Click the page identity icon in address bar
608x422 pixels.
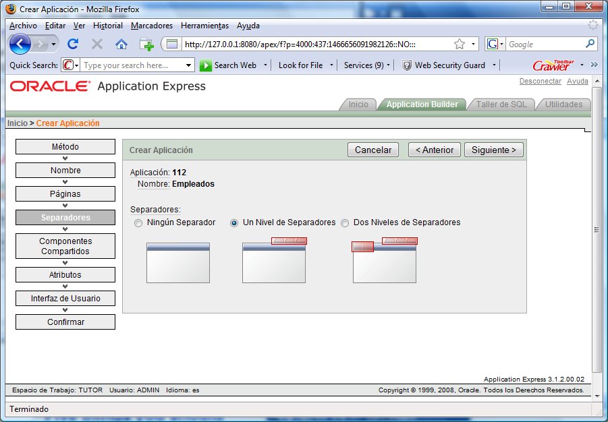(x=172, y=44)
